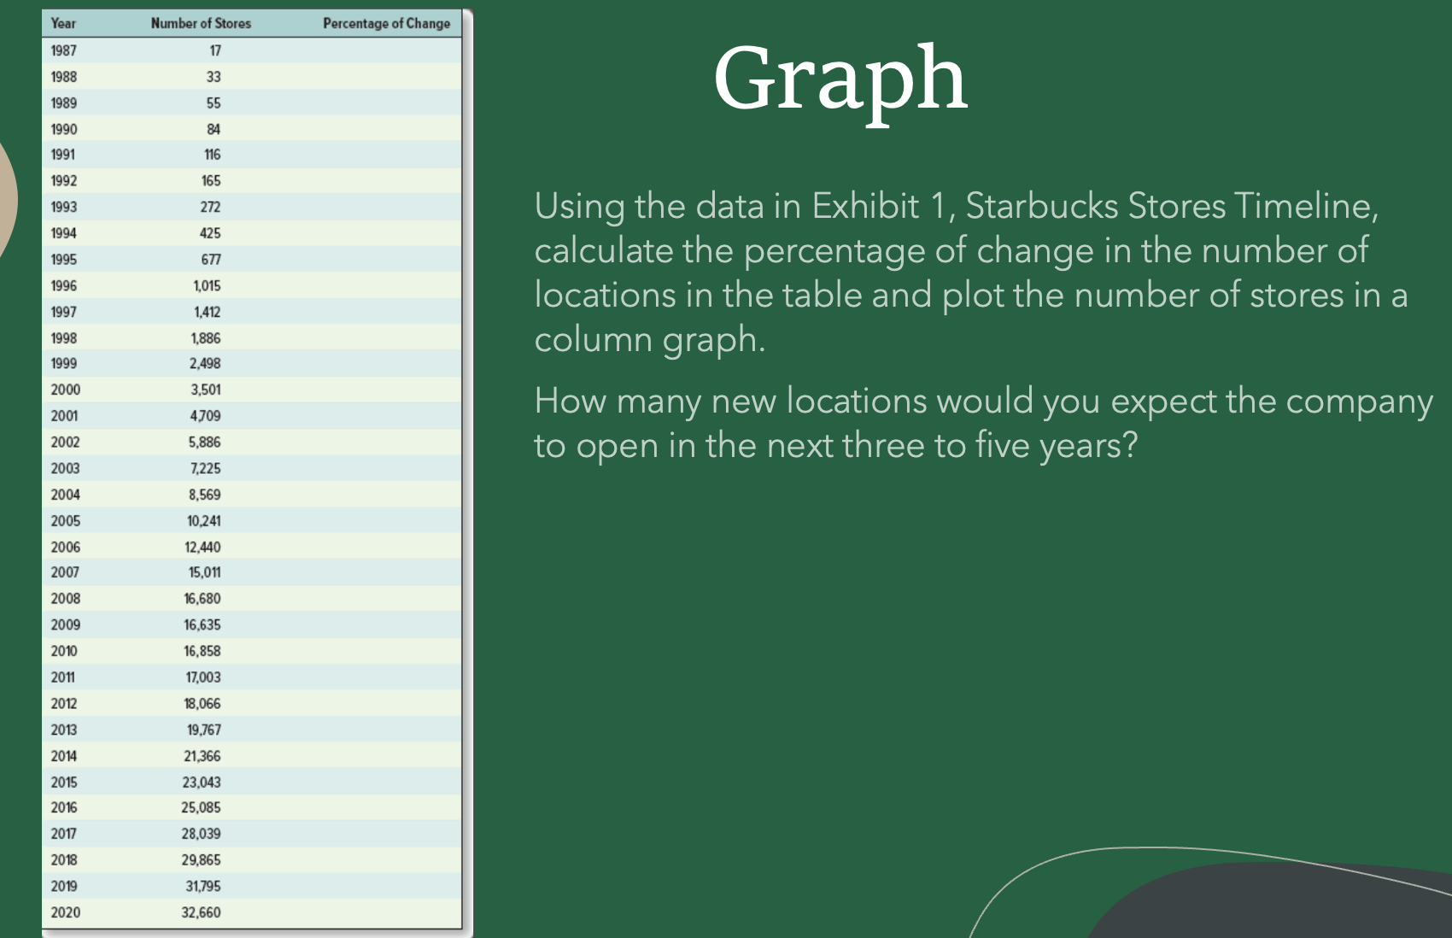Click the year 1993 cell in the table
Viewport: 1452px width, 938px height.
pos(64,207)
